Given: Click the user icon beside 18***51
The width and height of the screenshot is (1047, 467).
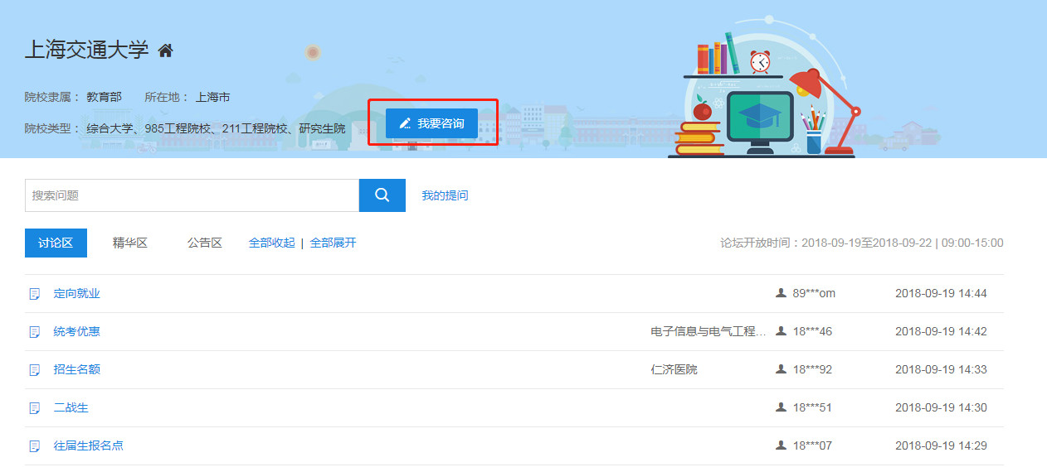Looking at the screenshot, I should pyautogui.click(x=781, y=407).
